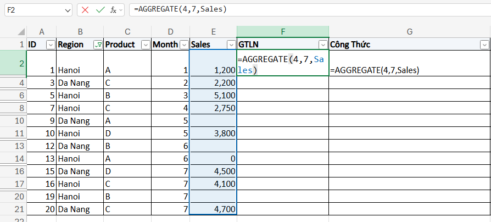Select column G header

point(409,32)
